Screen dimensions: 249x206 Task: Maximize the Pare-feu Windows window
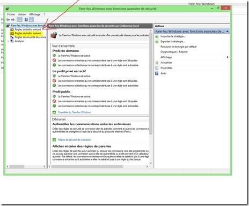[218, 8]
